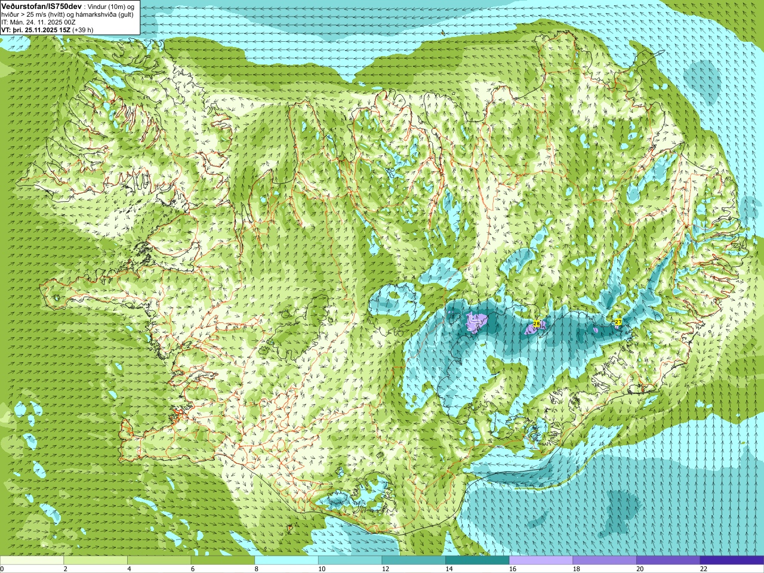The width and height of the screenshot is (764, 573).
Task: Select the light green 2–4 legend swatch
Action: point(95,560)
